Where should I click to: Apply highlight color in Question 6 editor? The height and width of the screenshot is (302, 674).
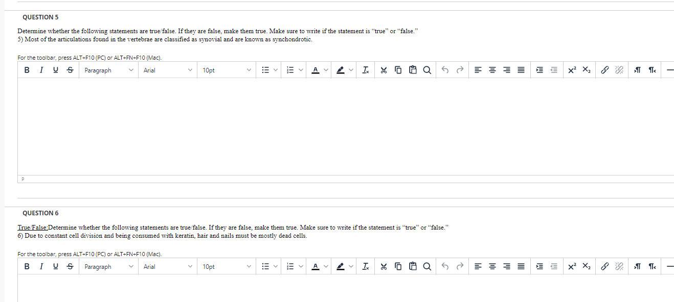[x=341, y=266]
